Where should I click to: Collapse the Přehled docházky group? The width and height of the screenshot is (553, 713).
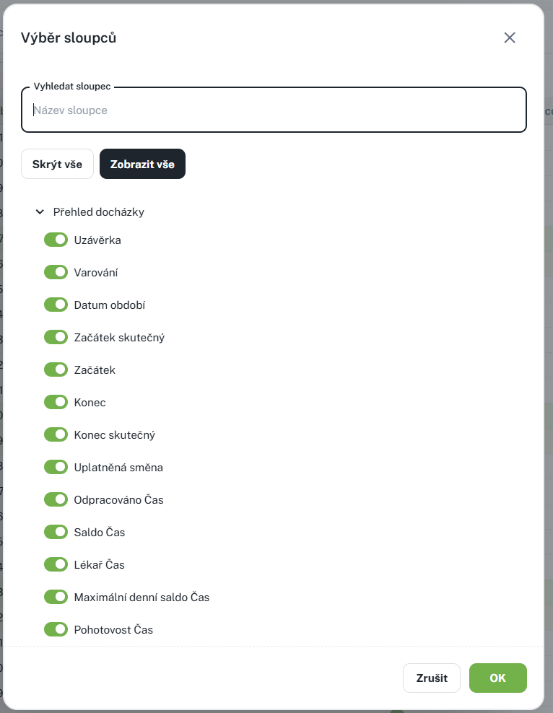click(40, 212)
